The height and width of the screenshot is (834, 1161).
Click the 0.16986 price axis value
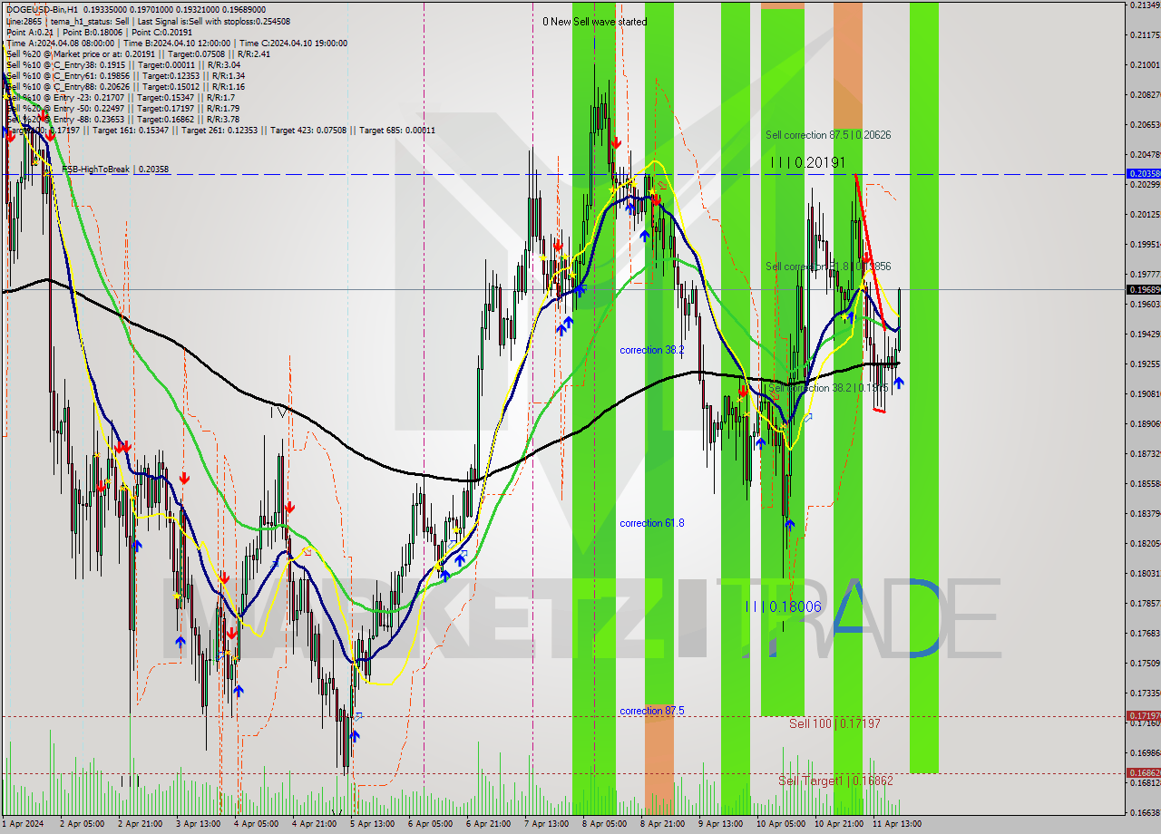point(1145,752)
